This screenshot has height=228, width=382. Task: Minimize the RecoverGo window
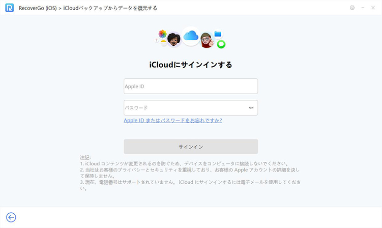(363, 8)
